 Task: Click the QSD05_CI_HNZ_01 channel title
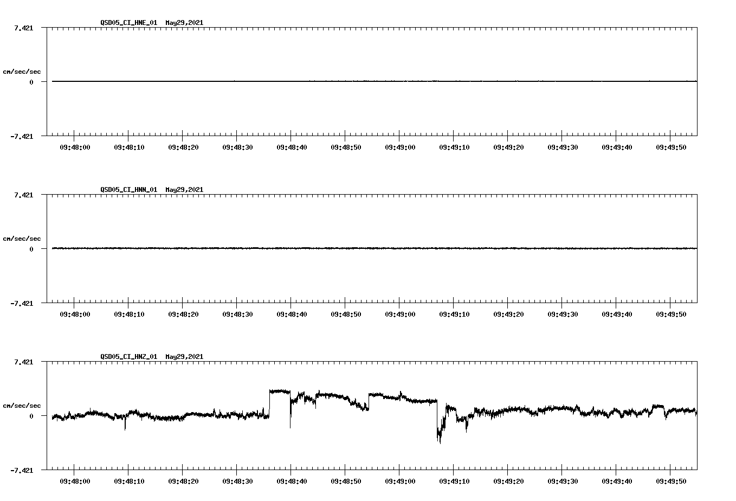(127, 357)
